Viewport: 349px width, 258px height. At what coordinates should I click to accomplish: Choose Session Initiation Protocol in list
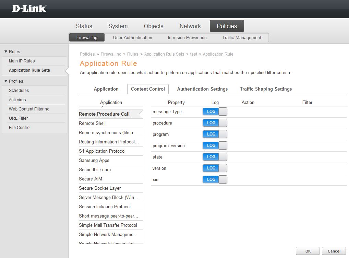[x=105, y=207]
